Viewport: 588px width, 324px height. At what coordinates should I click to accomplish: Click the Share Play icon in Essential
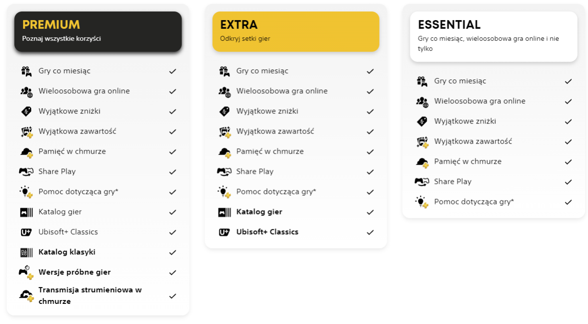click(x=422, y=182)
